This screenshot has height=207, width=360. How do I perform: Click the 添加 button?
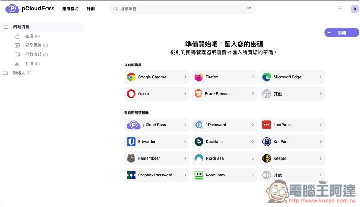[341, 33]
